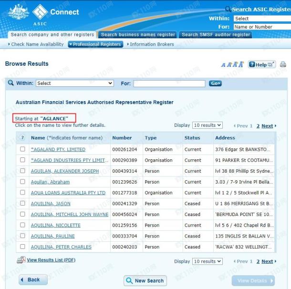Go to page 2 in top pagination
Viewport: 291px width, 289px height.
[x=258, y=126]
